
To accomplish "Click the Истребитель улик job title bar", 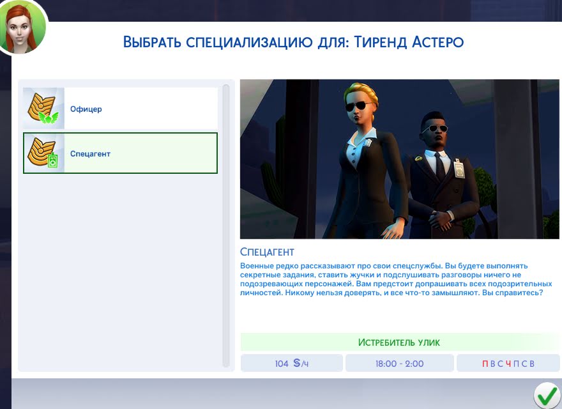I will [399, 343].
